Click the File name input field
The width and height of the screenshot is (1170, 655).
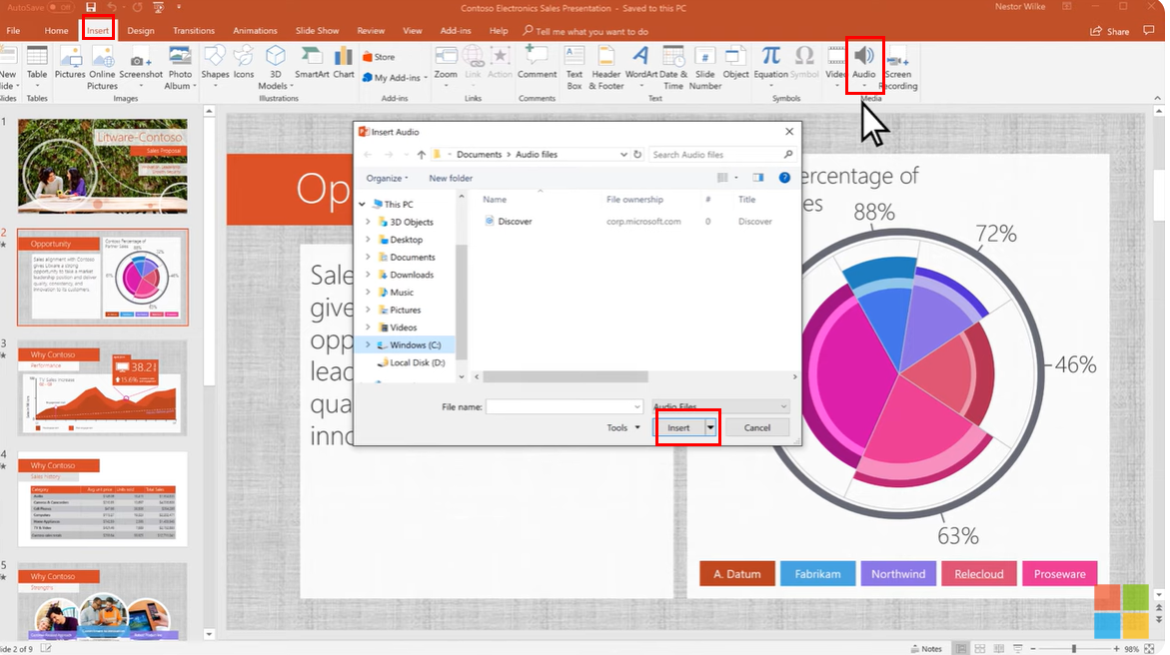tap(560, 406)
